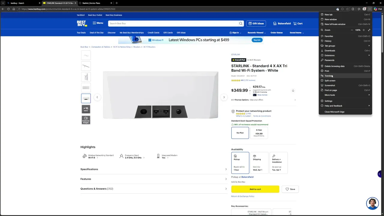This screenshot has width=384, height=216.
Task: Save the product with the Save button
Action: pos(290,189)
